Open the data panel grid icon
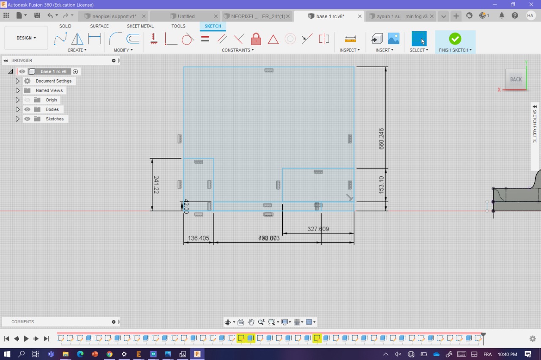This screenshot has height=360, width=541. (x=6, y=16)
